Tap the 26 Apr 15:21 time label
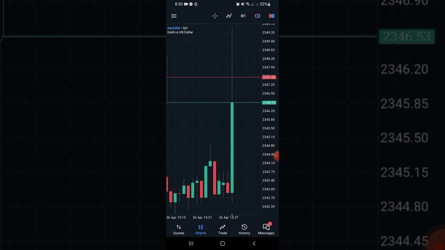 point(202,218)
